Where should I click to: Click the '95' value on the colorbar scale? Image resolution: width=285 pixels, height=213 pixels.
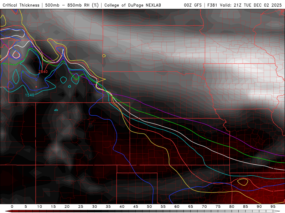pyautogui.click(x=273, y=207)
